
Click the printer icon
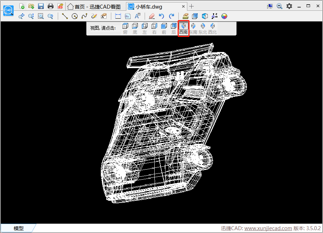pos(51,6)
